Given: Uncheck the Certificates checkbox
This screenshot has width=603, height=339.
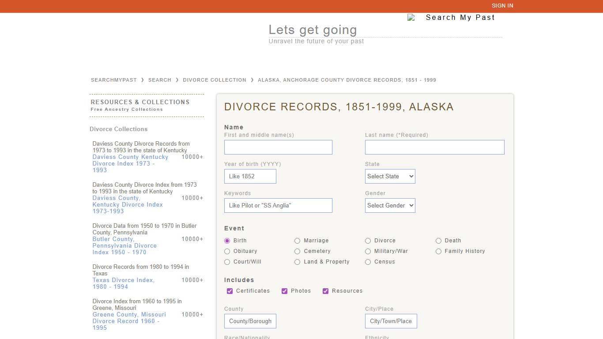Looking at the screenshot, I should coord(230,291).
